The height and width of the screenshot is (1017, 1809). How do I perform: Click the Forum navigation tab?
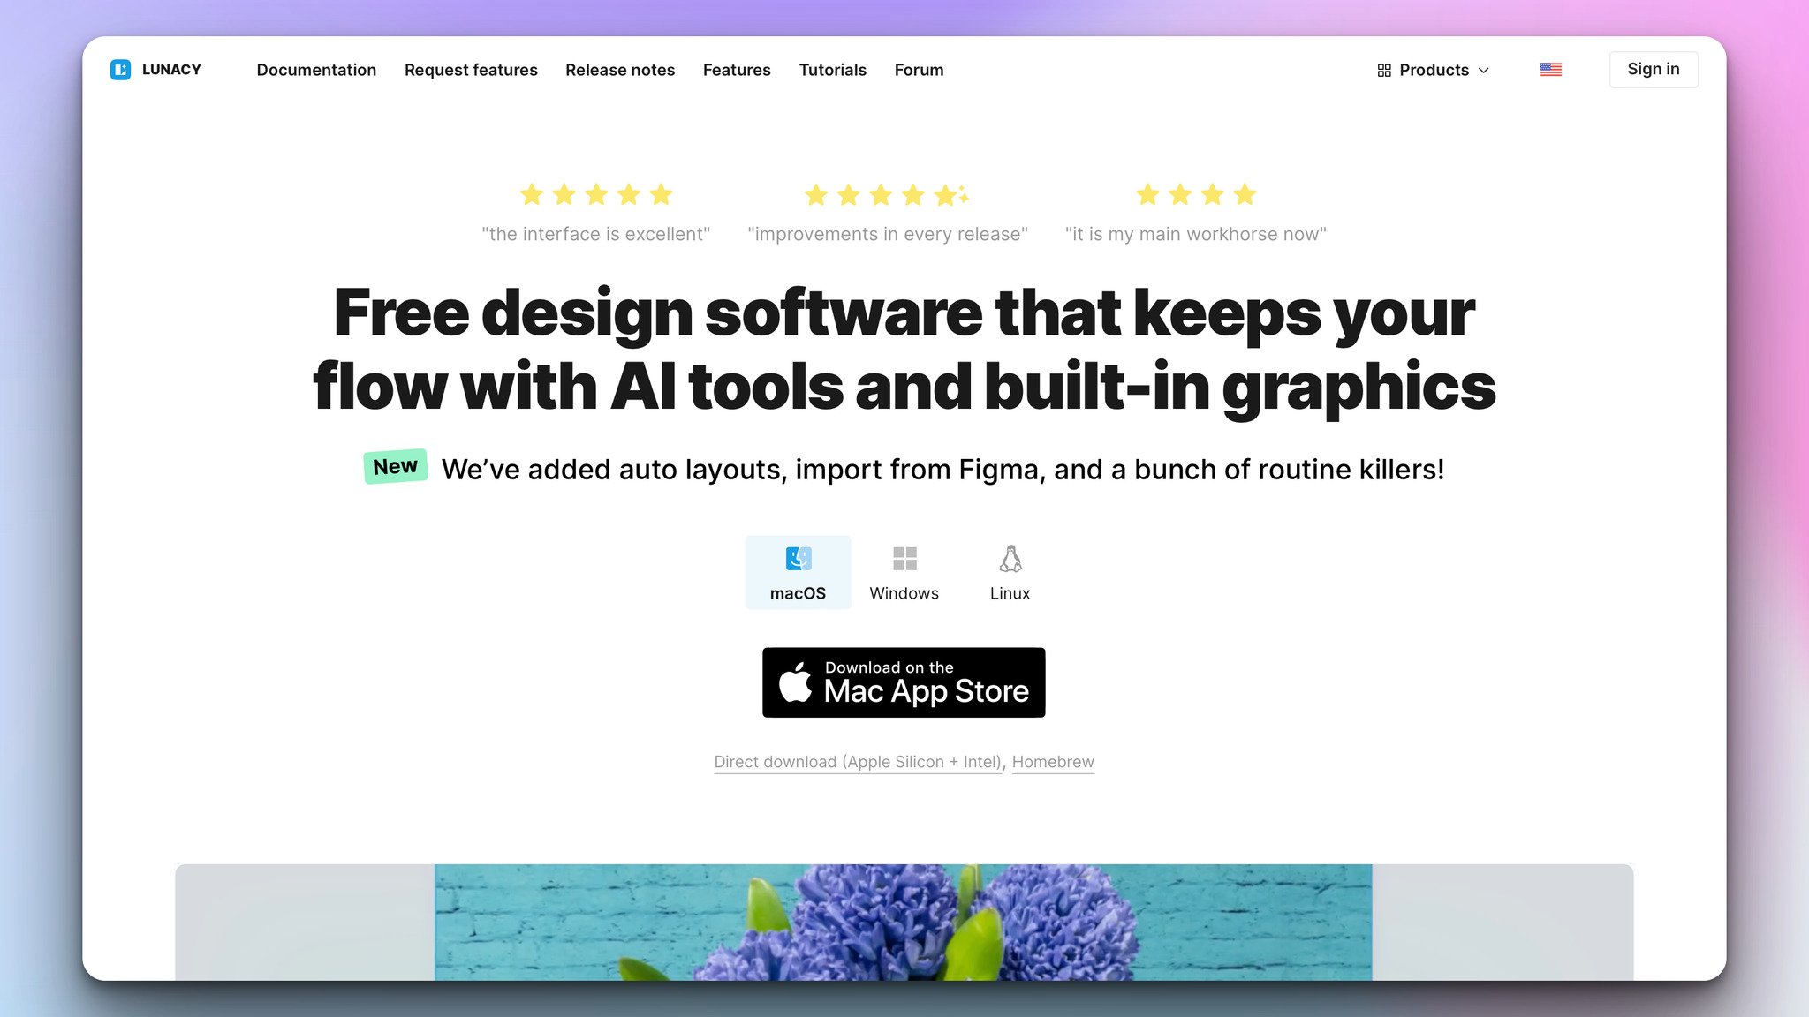point(920,70)
